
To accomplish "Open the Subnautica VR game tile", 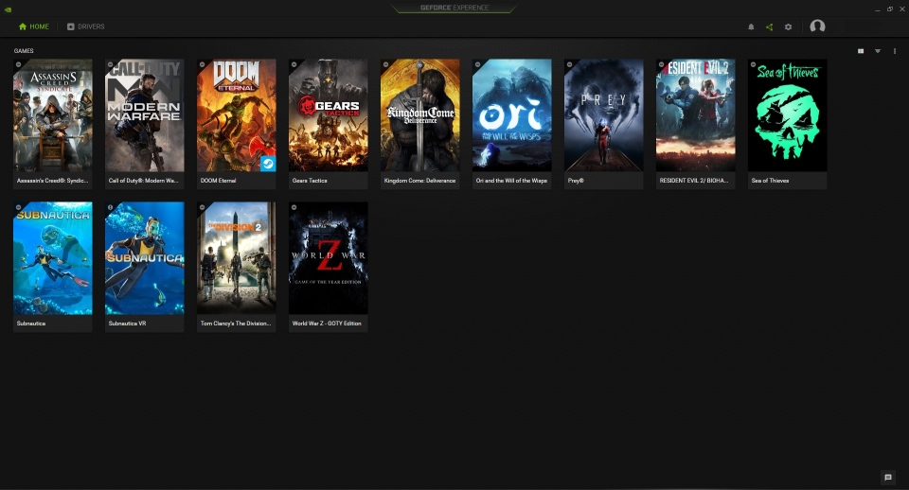I will pyautogui.click(x=144, y=257).
